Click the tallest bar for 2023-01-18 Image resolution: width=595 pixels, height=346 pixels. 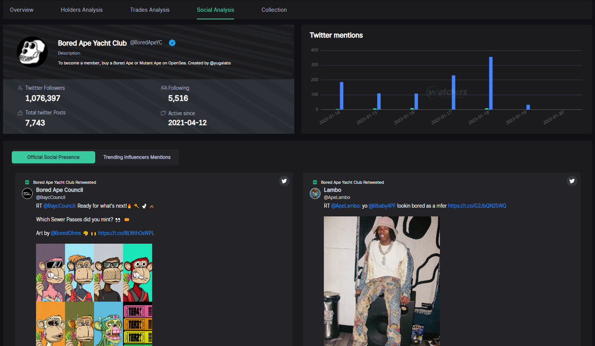[x=491, y=83]
